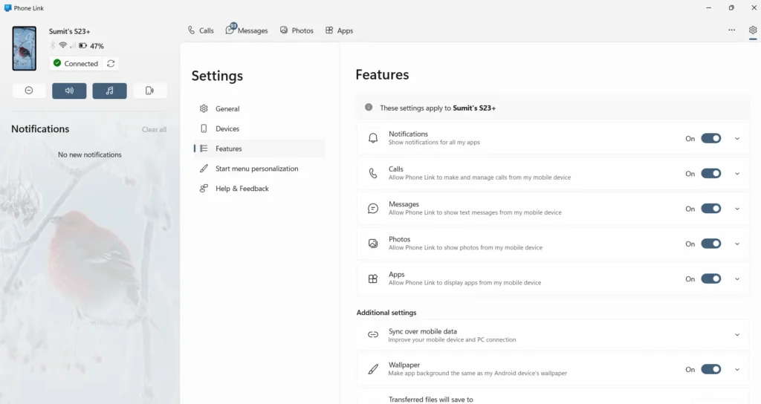Click the phone wallpaper thumbnail
761x404 pixels.
pyautogui.click(x=25, y=48)
